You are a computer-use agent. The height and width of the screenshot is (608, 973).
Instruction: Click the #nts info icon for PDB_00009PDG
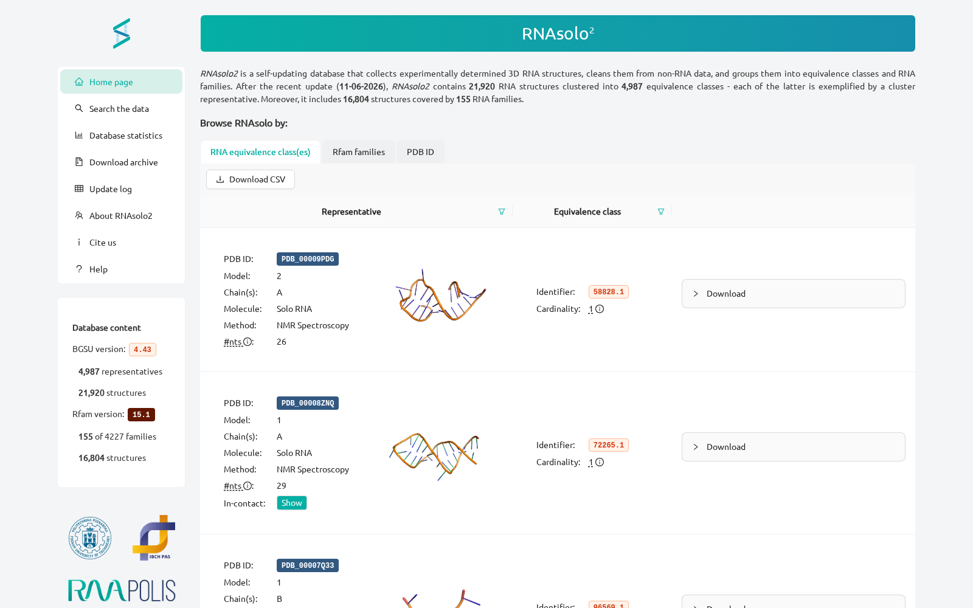point(248,342)
